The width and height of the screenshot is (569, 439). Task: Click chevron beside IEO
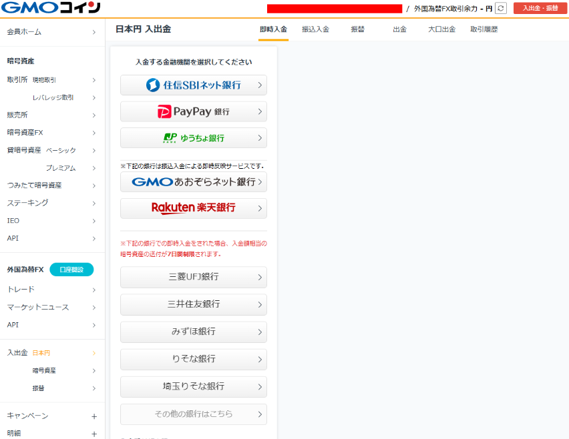[94, 221]
